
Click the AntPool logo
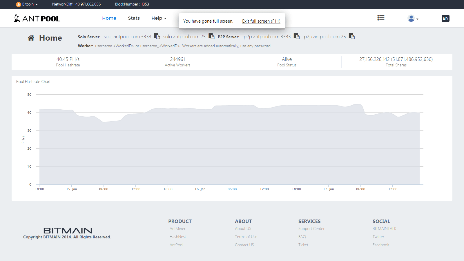[x=37, y=19]
